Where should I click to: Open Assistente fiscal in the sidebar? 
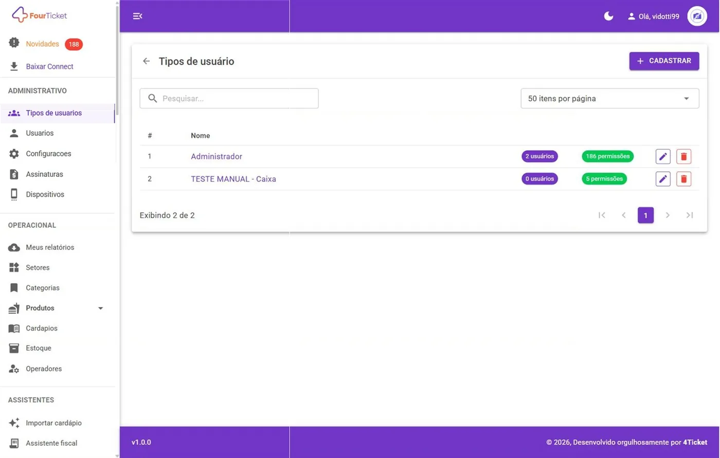coord(51,443)
